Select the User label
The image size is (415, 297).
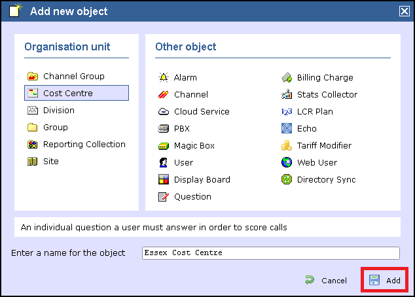tap(183, 162)
